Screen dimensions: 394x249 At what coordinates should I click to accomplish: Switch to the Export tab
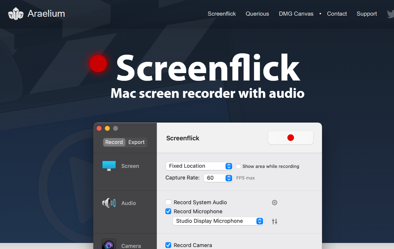[x=136, y=142]
